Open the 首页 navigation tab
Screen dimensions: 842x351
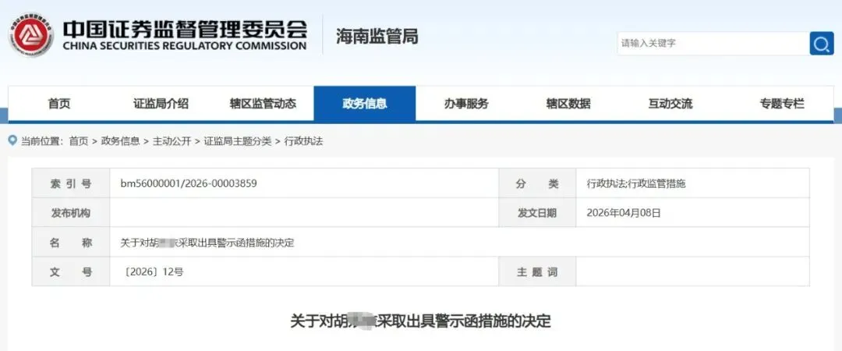59,104
